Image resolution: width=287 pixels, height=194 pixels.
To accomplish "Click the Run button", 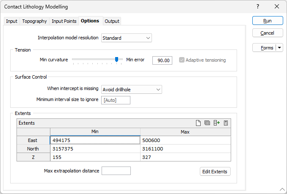I will pos(268,21).
